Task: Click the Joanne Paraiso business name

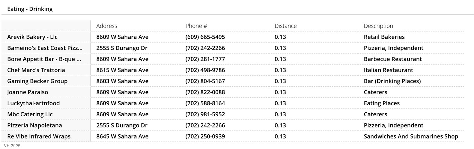Action: point(28,92)
